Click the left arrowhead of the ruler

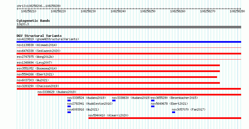[17, 9]
